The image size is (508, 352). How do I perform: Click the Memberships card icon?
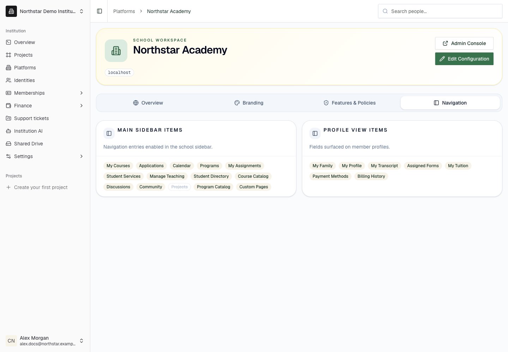pos(8,93)
